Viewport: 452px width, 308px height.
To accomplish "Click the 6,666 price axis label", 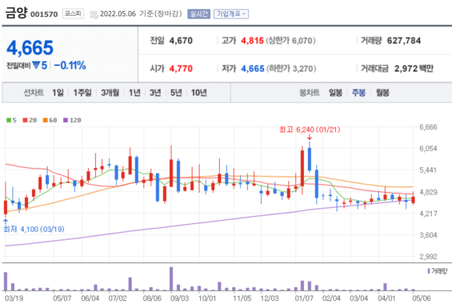I will click(428, 127).
